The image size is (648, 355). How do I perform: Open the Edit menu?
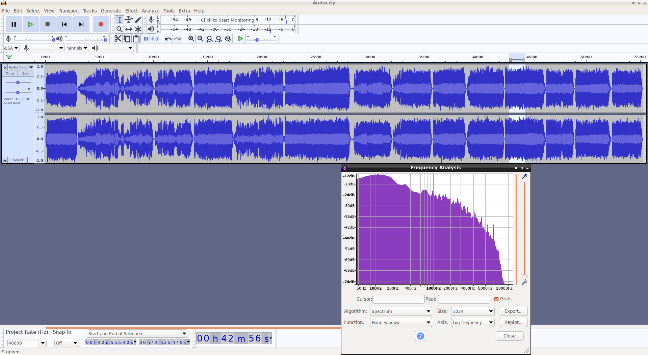(18, 11)
